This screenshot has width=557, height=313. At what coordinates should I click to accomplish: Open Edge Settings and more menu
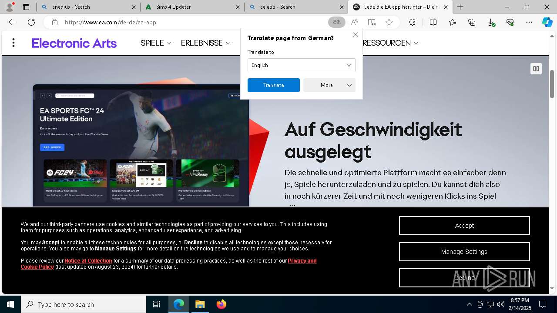click(529, 22)
